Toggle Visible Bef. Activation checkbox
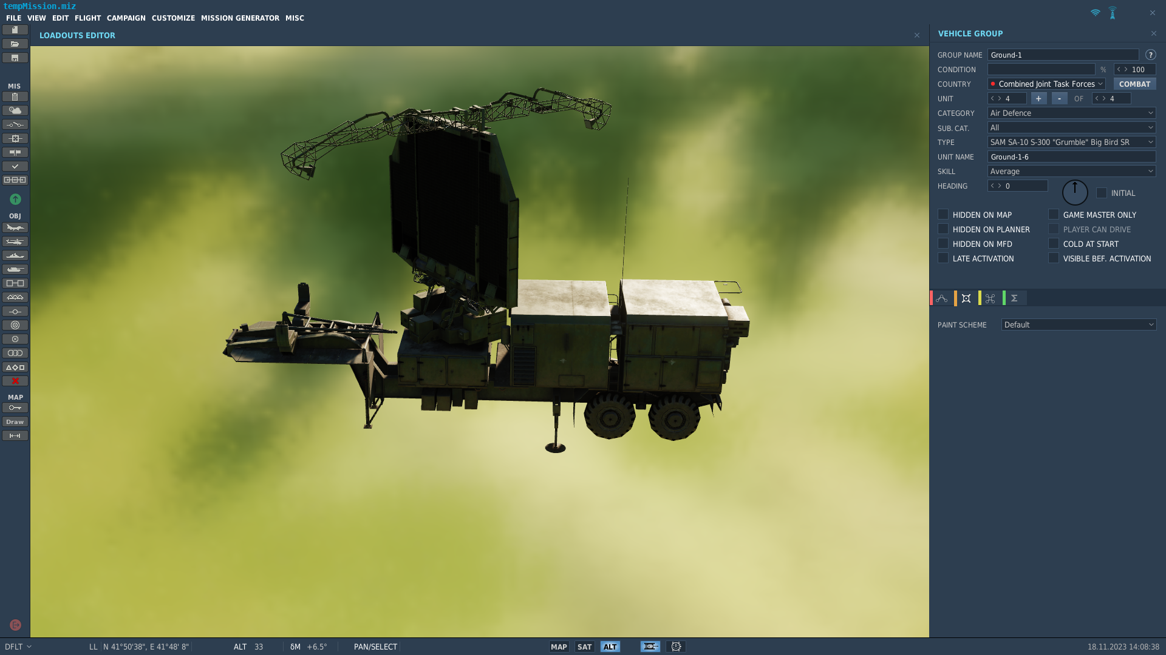The width and height of the screenshot is (1166, 655). (x=1054, y=258)
